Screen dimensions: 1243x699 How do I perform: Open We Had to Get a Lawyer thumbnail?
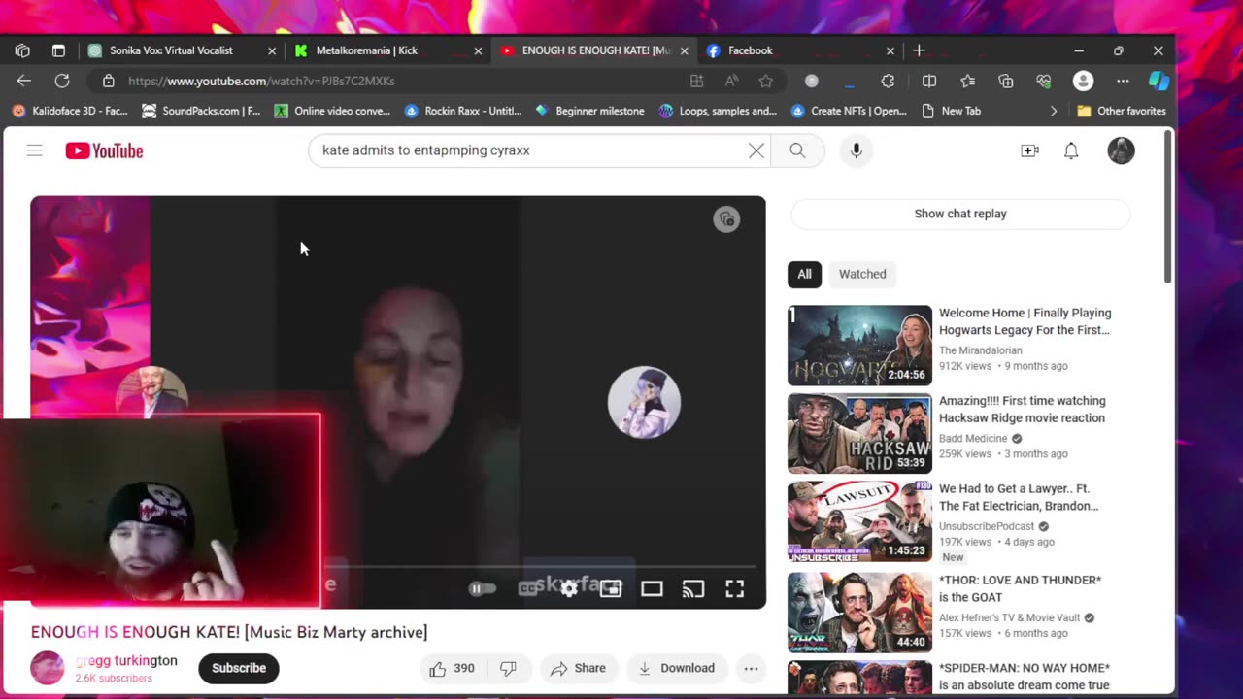click(x=859, y=521)
